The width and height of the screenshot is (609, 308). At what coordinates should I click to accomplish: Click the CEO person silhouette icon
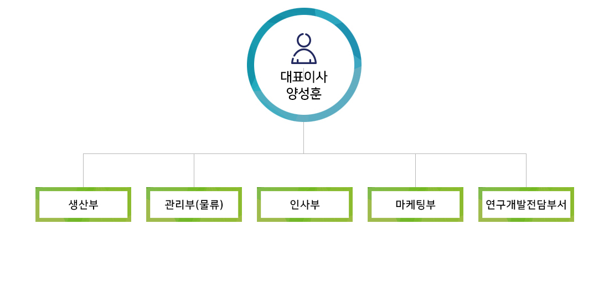(304, 49)
